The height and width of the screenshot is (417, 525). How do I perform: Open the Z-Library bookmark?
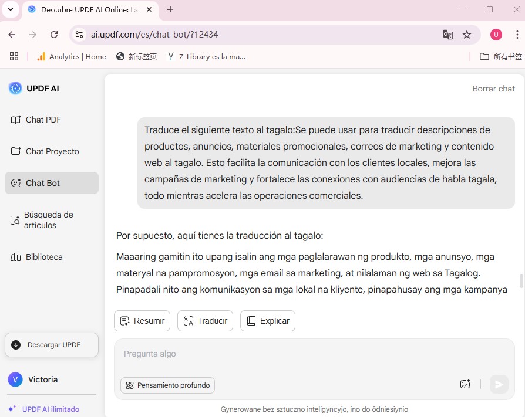coord(206,56)
